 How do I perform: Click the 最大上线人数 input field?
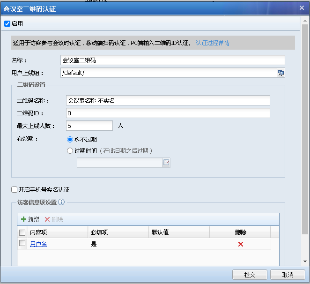(x=89, y=126)
